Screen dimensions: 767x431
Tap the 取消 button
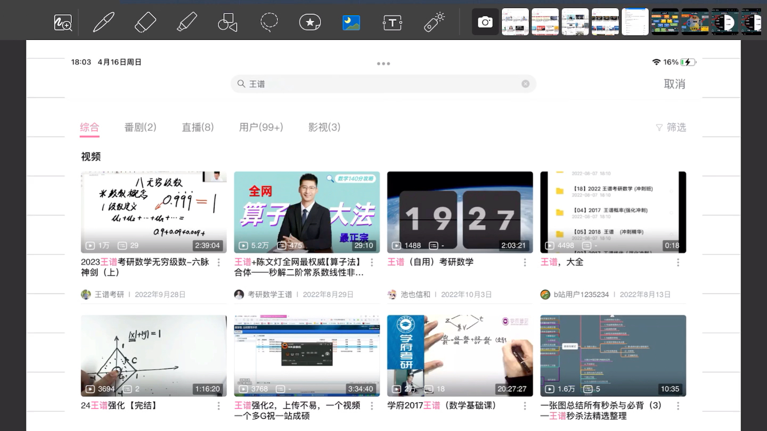point(674,84)
